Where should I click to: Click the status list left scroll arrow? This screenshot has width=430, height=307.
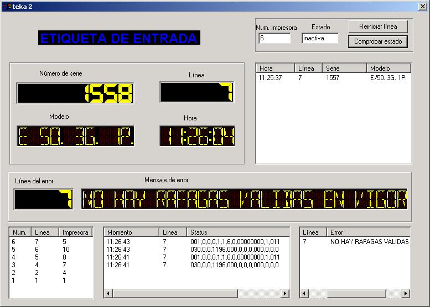[108, 293]
